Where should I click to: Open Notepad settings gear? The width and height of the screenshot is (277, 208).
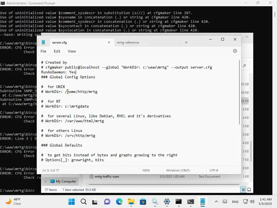[235, 51]
